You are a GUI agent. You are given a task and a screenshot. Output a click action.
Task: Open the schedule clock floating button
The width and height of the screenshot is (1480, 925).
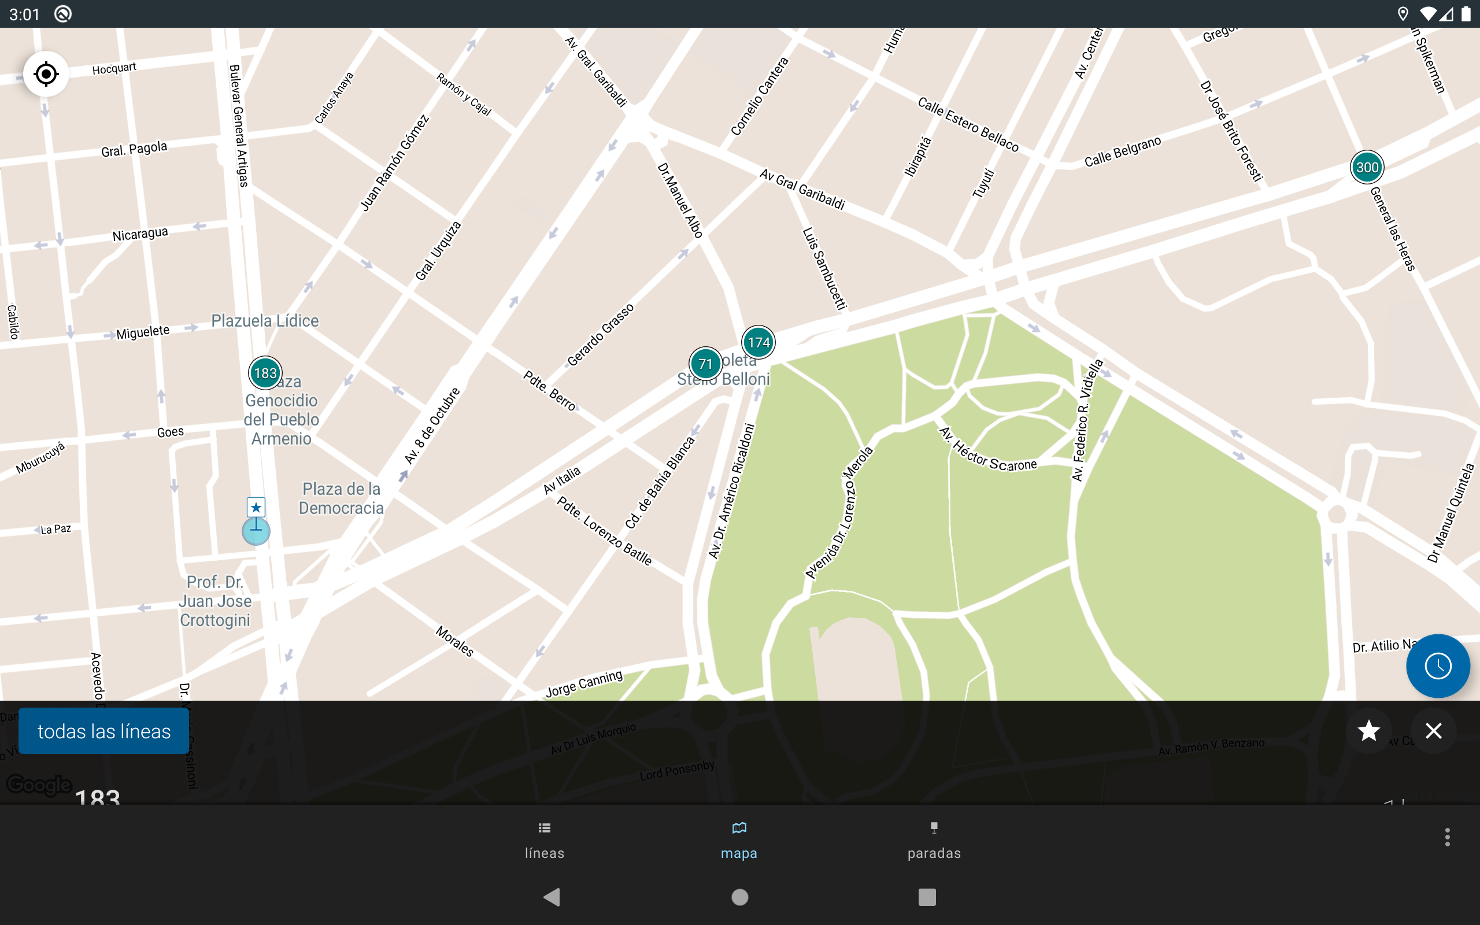coord(1438,665)
